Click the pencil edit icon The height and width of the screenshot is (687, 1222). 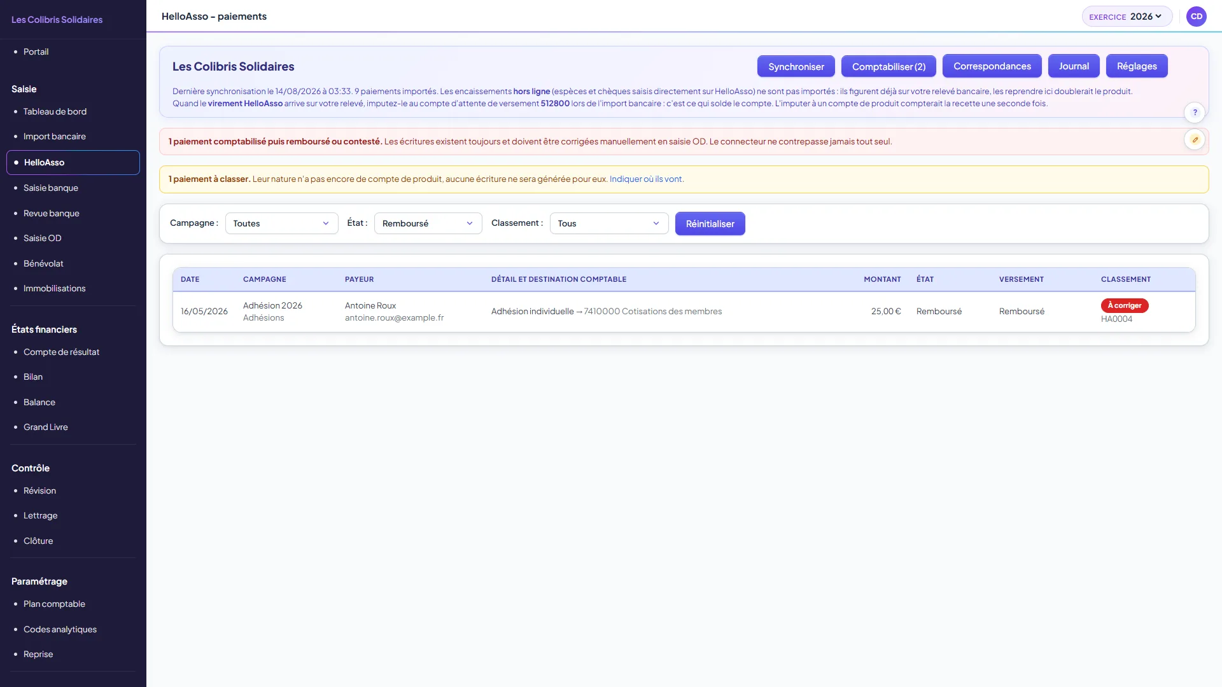(1195, 140)
